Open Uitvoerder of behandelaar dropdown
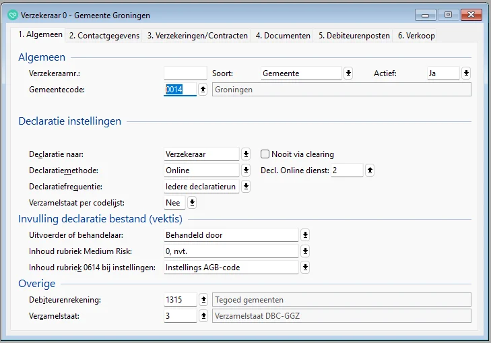This screenshot has width=491, height=343. [x=305, y=235]
